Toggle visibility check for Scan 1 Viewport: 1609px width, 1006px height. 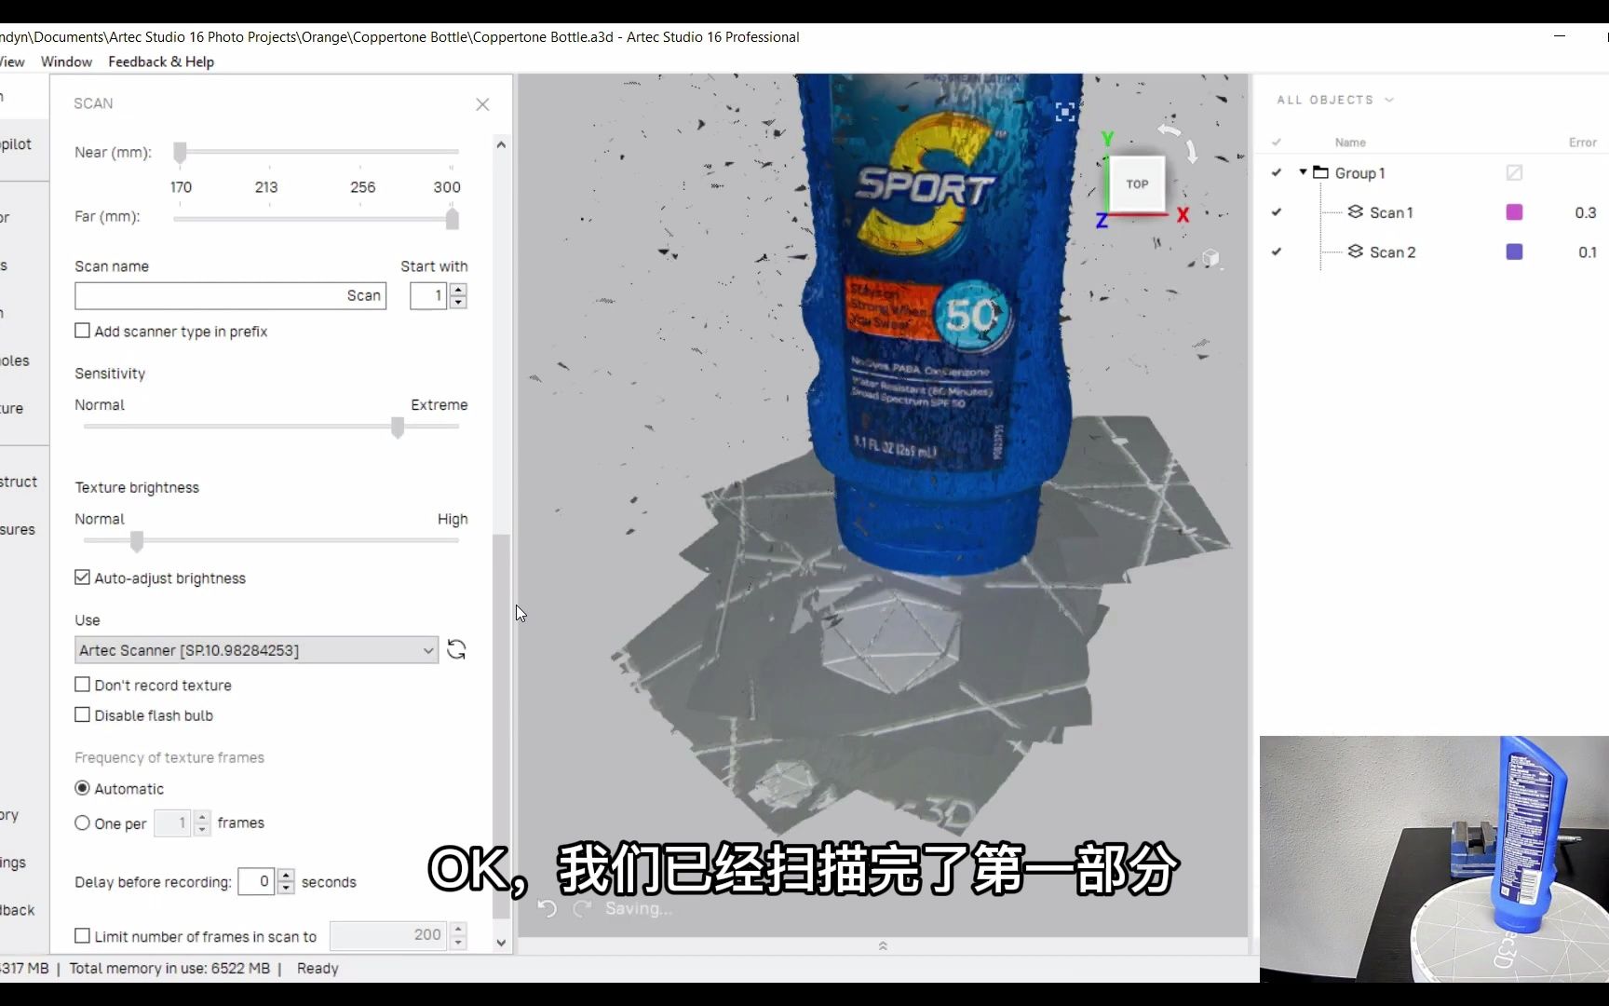[x=1277, y=212]
